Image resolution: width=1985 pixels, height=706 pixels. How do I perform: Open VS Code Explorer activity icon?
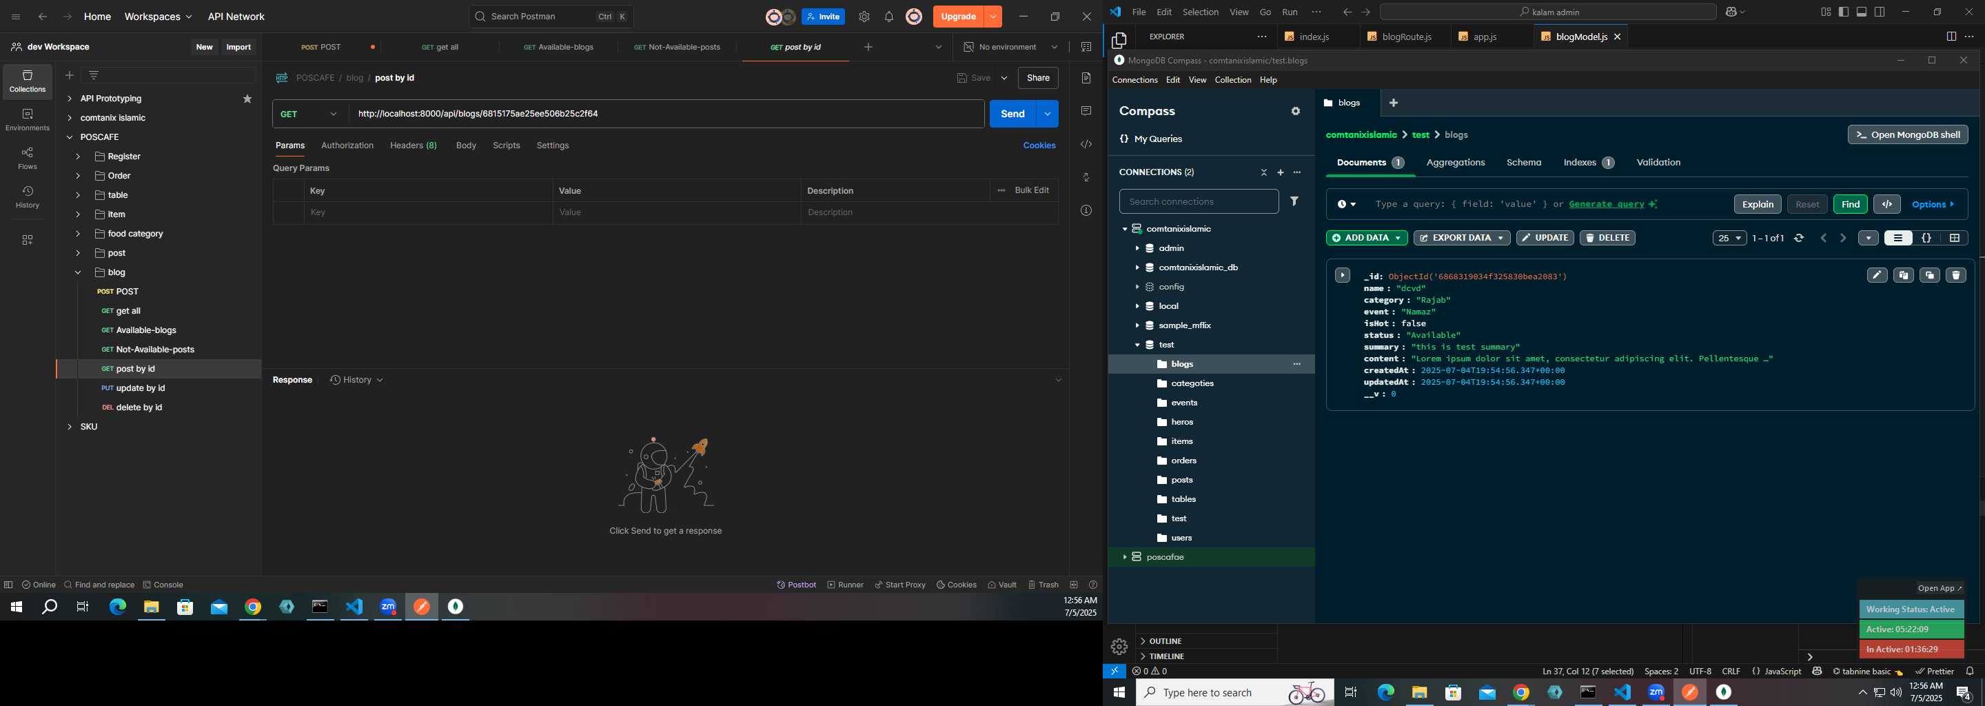(x=1119, y=40)
